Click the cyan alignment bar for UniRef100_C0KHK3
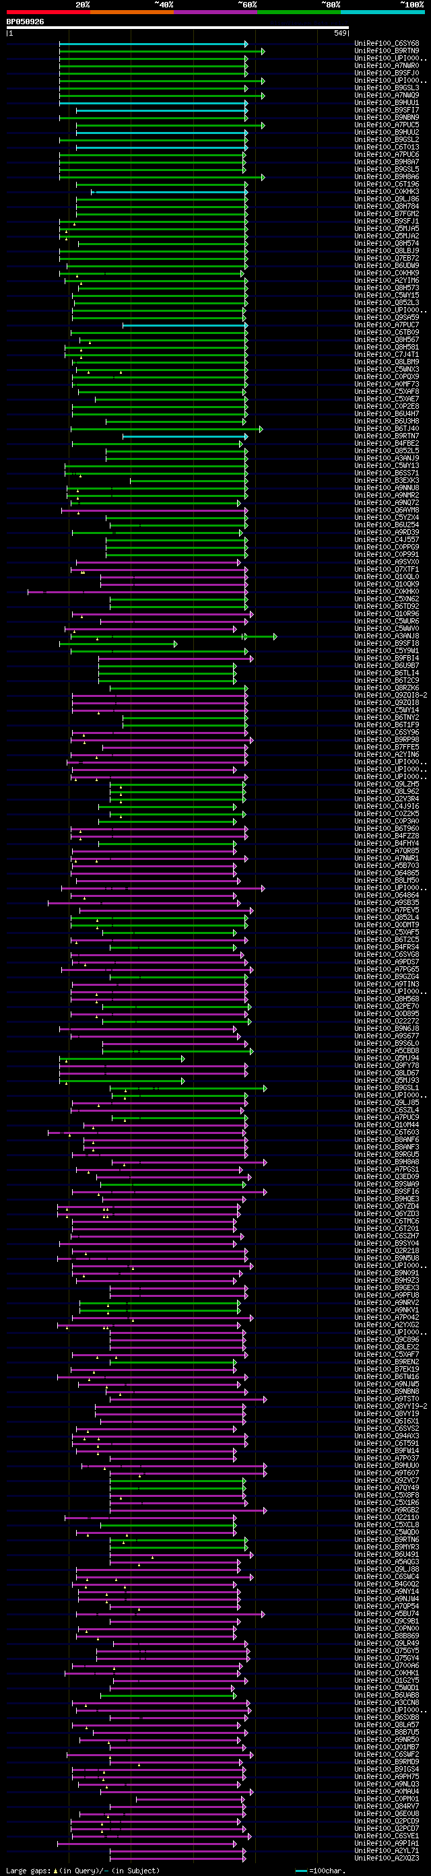Image resolution: width=431 pixels, height=1876 pixels. 170,191
